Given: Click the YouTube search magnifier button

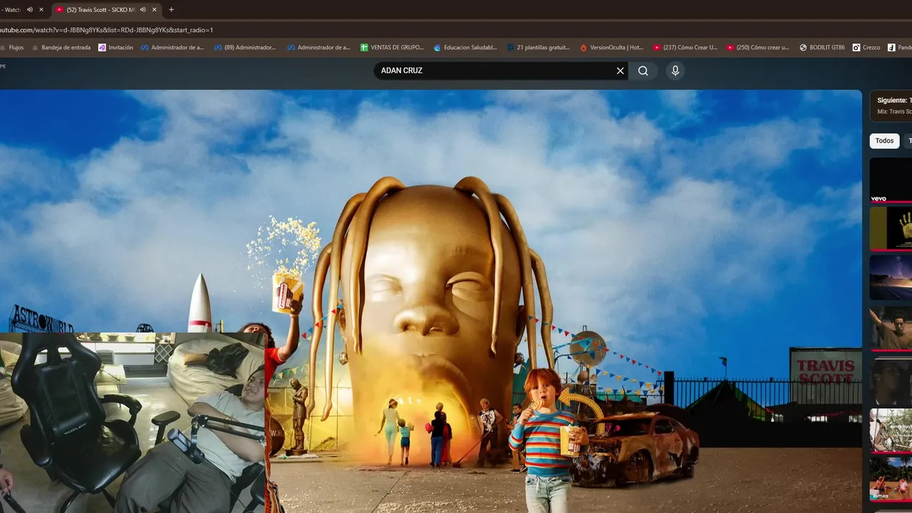Looking at the screenshot, I should pos(643,71).
